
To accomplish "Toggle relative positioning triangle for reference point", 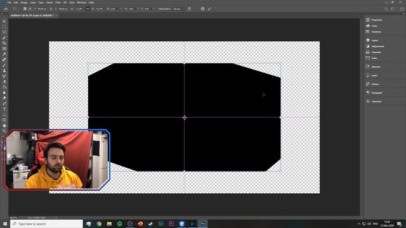I will coord(51,9).
